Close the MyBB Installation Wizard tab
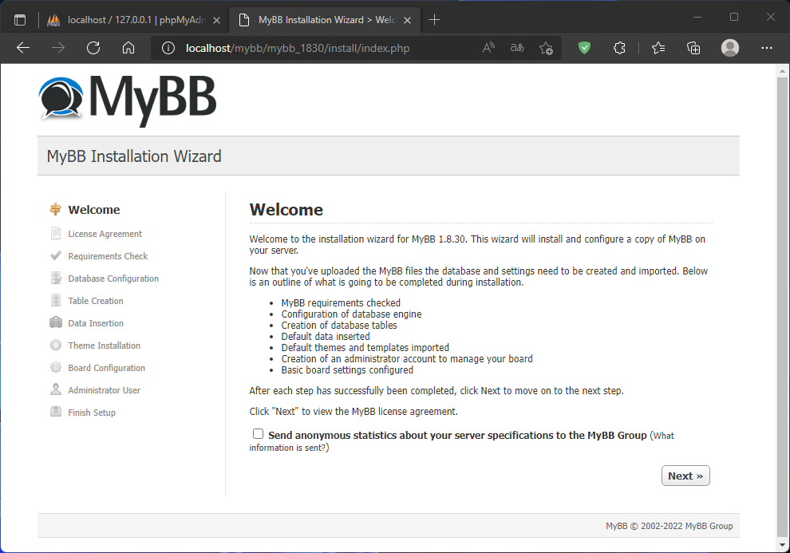 pyautogui.click(x=407, y=20)
